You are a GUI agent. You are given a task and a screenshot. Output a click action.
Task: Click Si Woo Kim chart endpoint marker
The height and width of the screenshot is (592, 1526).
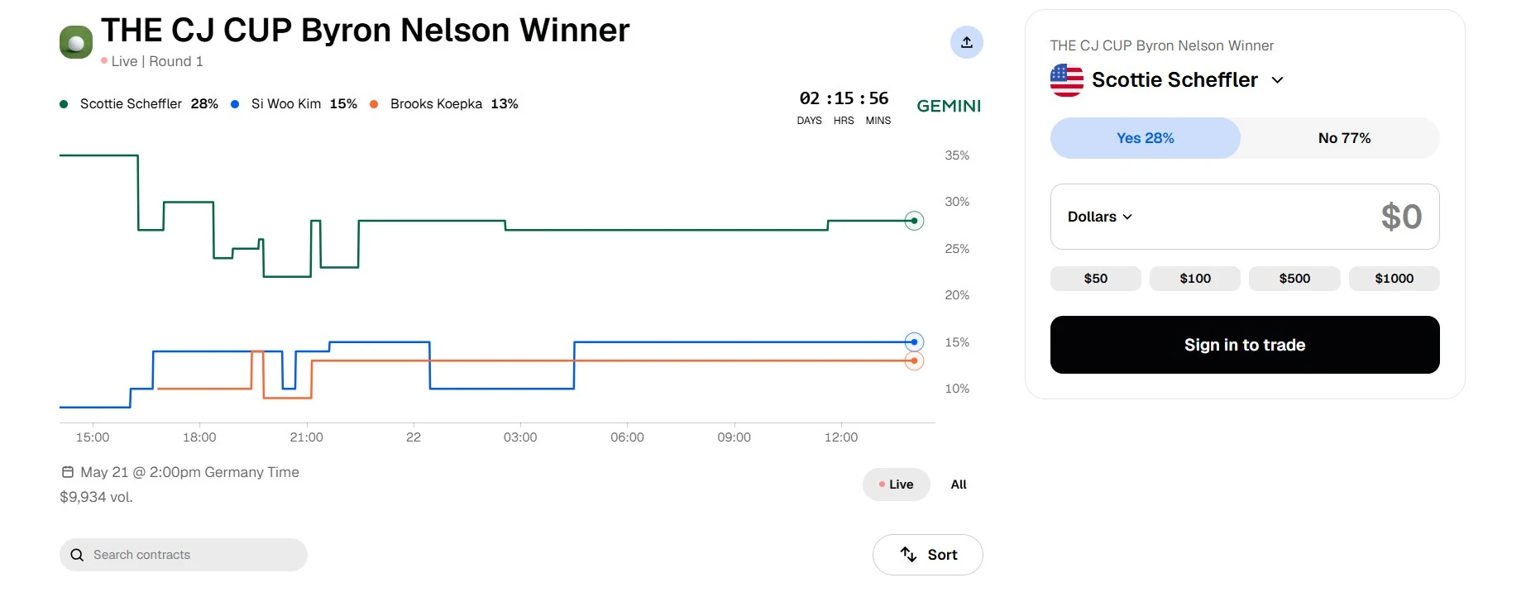914,342
